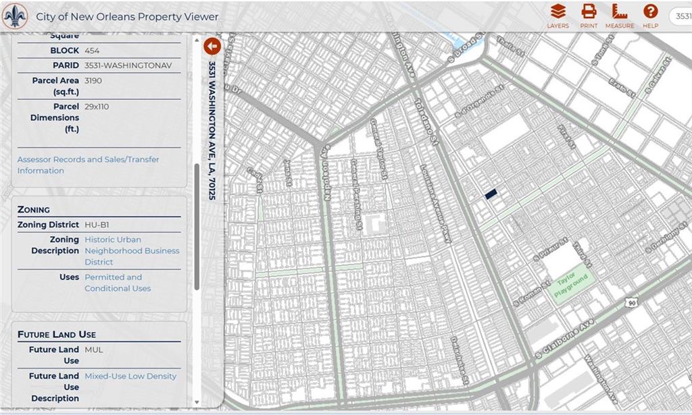Select the parcel dimensions value 29x110
The image size is (692, 415).
(x=97, y=107)
